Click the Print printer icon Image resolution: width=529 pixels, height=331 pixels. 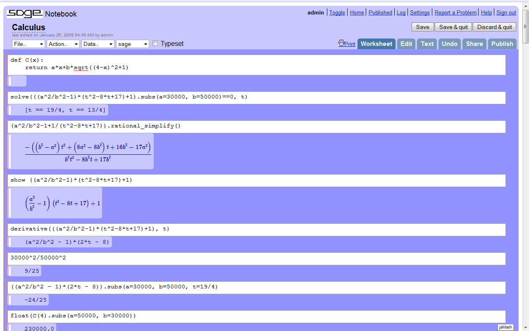[341, 43]
